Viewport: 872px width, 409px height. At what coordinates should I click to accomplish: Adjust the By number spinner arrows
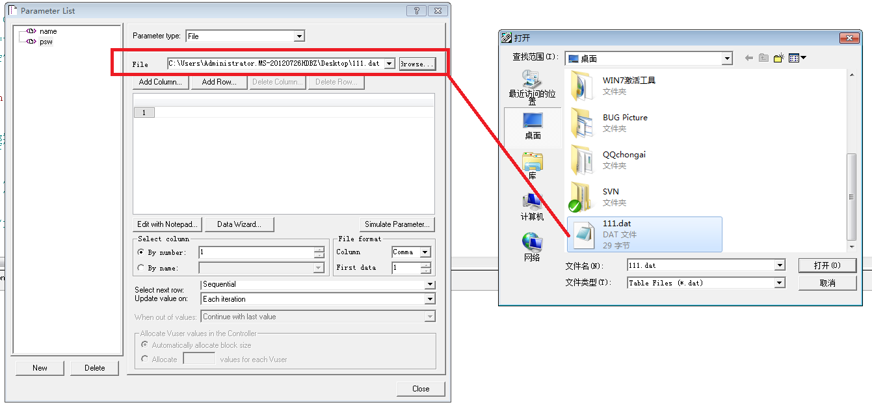[319, 252]
